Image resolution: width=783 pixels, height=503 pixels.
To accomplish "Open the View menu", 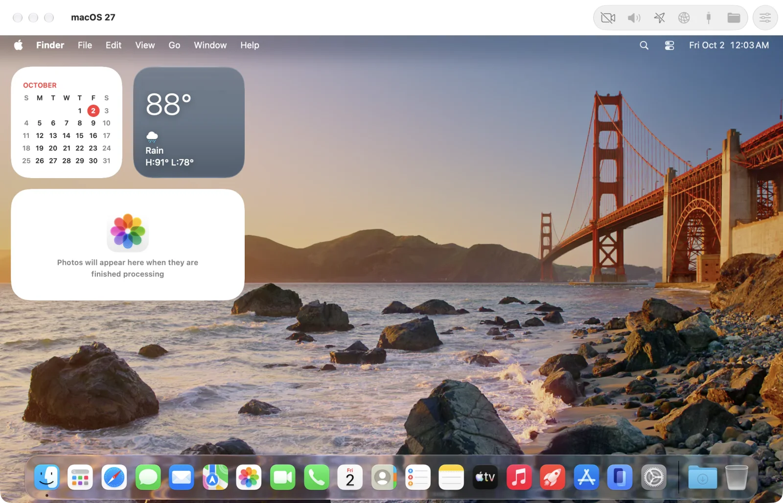I will point(145,45).
